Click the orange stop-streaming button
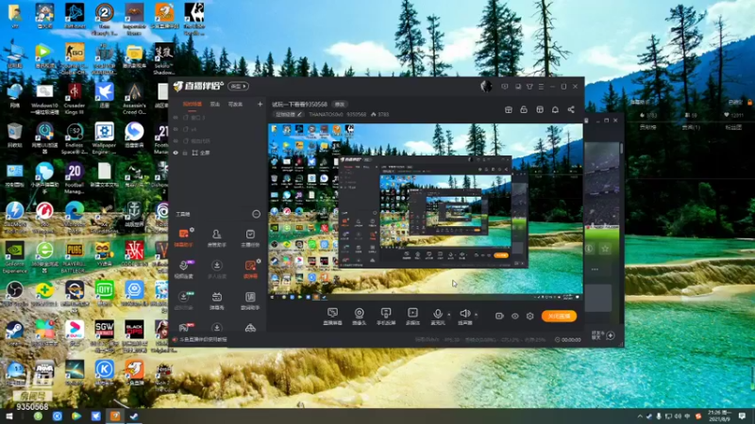This screenshot has height=424, width=755. click(x=559, y=316)
